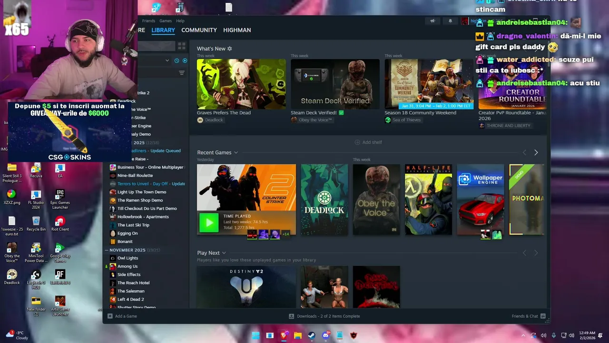Open What's New settings gear
This screenshot has width=609, height=343.
point(230,49)
